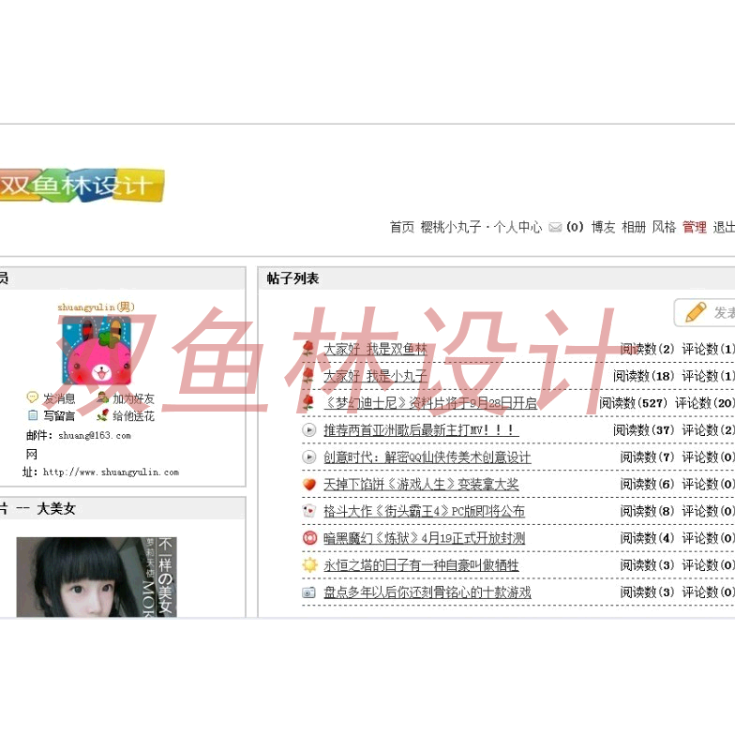The height and width of the screenshot is (735, 735).
Task: Click the lifebuoy icon beside 暗黑魔幻 post
Action: coord(309,538)
